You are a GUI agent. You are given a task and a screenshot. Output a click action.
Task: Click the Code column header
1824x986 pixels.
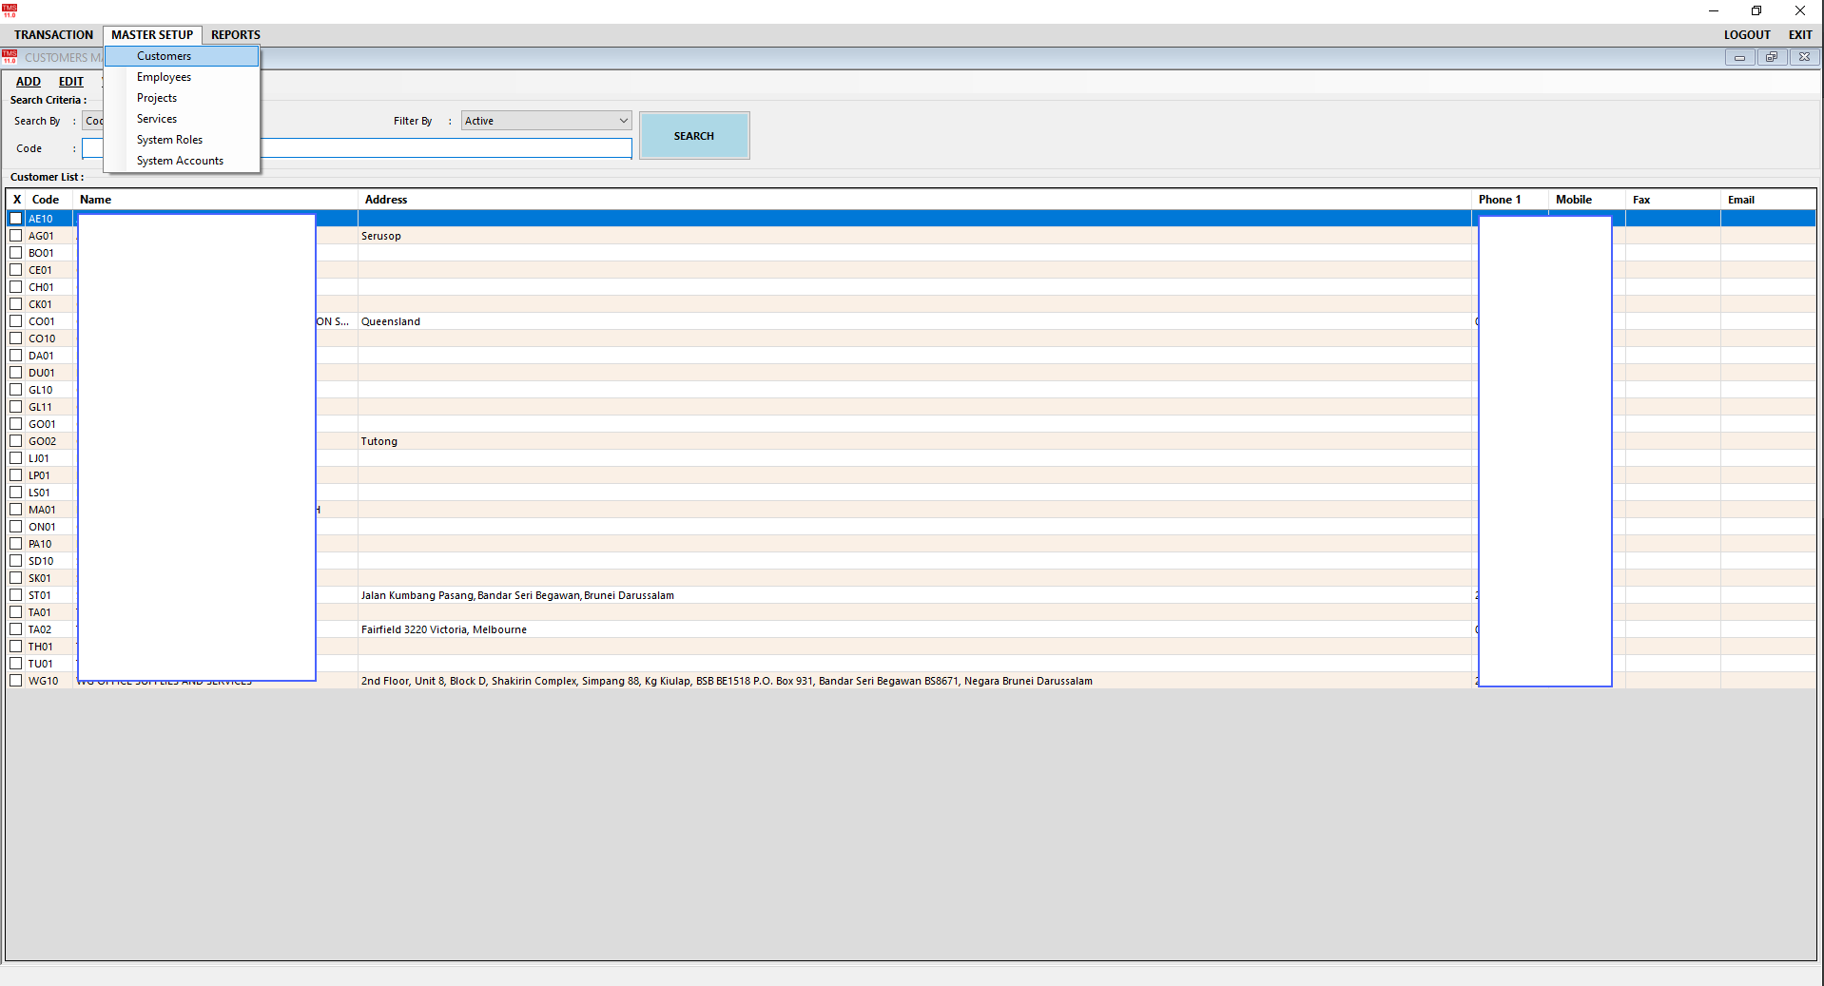(x=49, y=200)
